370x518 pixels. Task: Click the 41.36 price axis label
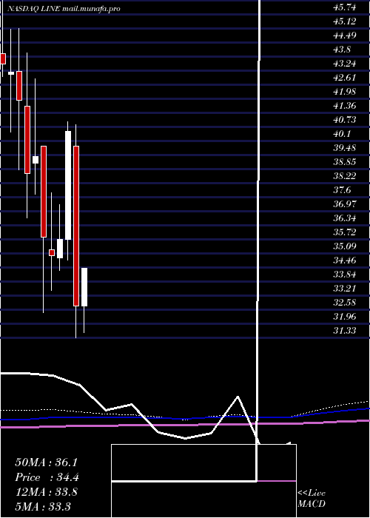(345, 106)
